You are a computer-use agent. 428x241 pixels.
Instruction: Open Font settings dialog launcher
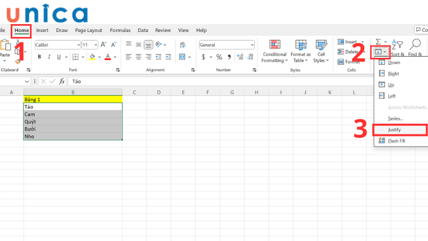(x=118, y=70)
